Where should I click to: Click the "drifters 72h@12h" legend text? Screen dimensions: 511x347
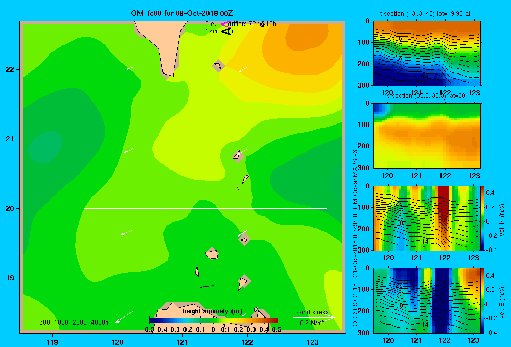pyautogui.click(x=252, y=24)
